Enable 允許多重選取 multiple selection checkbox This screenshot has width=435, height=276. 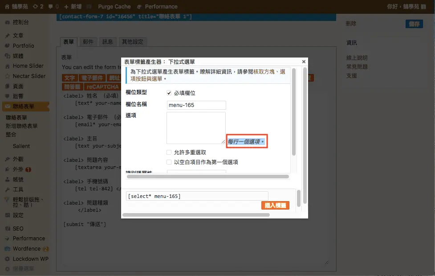point(169,152)
